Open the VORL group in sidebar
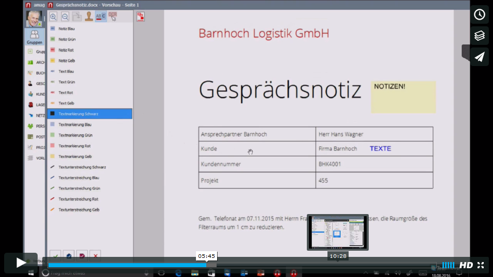 click(36, 158)
